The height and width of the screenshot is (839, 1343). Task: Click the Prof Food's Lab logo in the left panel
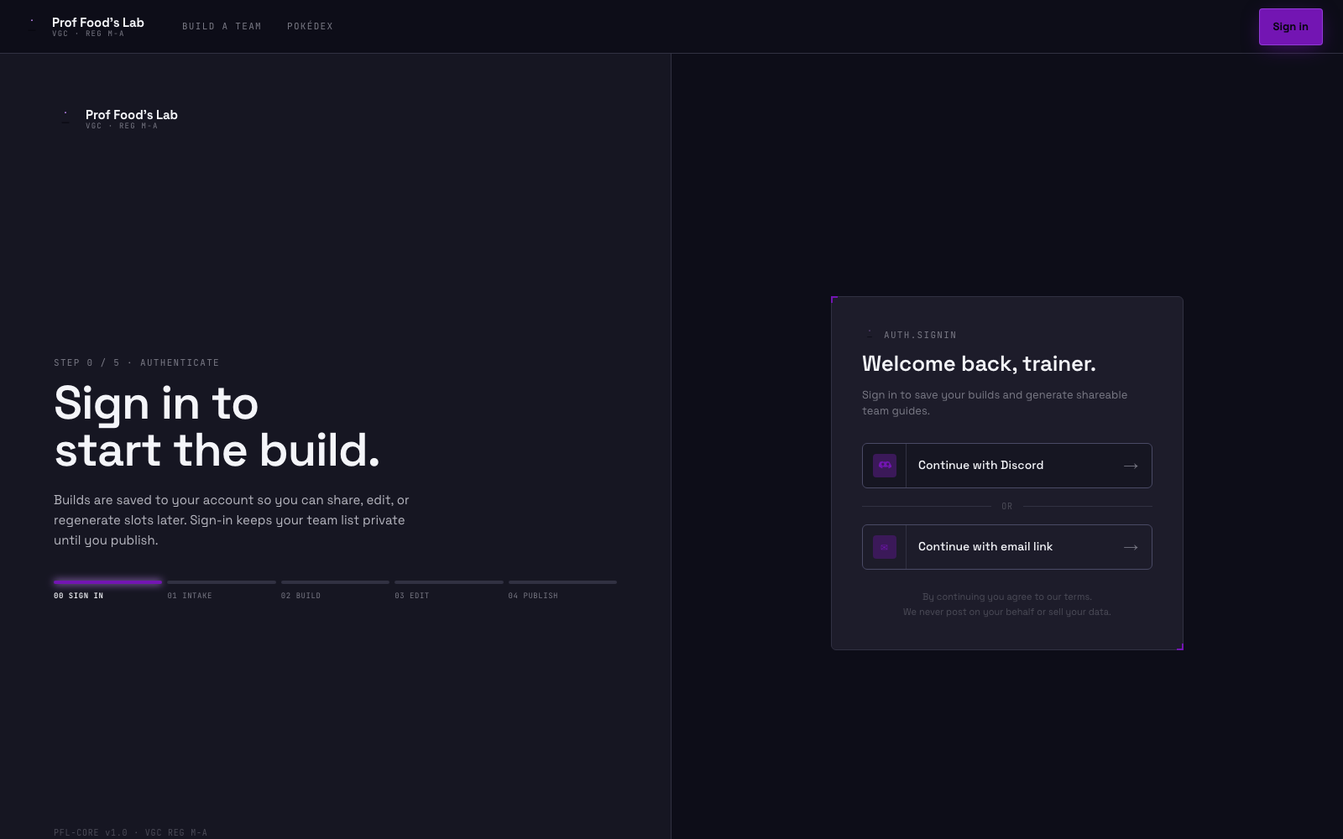[116, 118]
